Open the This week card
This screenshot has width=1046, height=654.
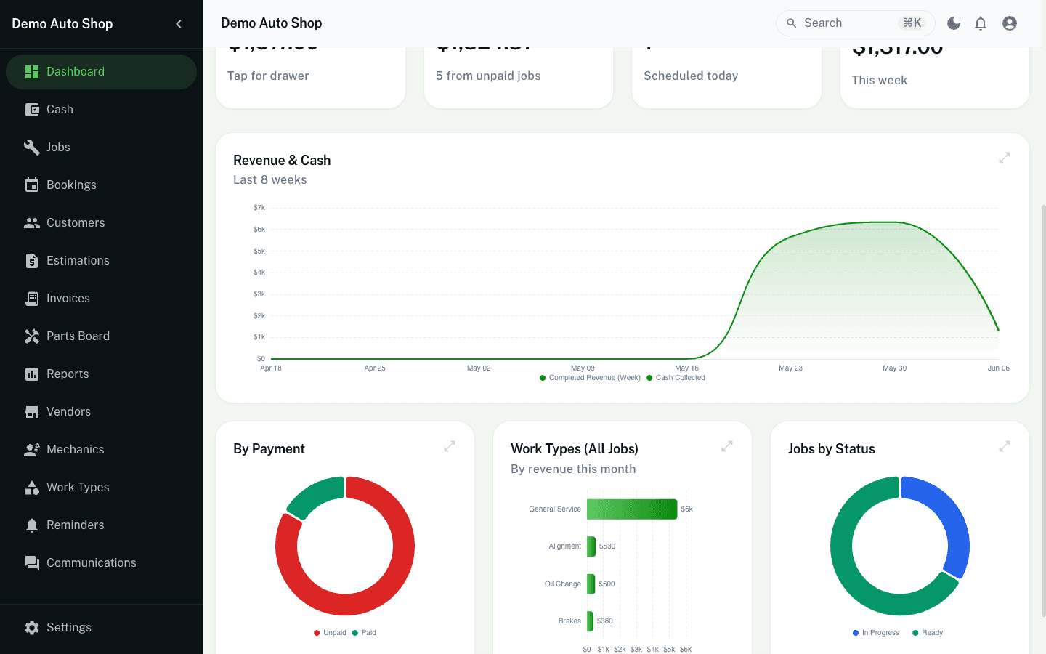click(x=935, y=78)
